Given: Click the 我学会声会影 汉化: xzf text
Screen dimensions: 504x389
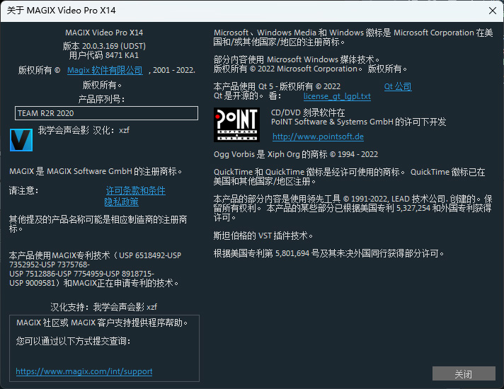Looking at the screenshot, I should tap(84, 130).
